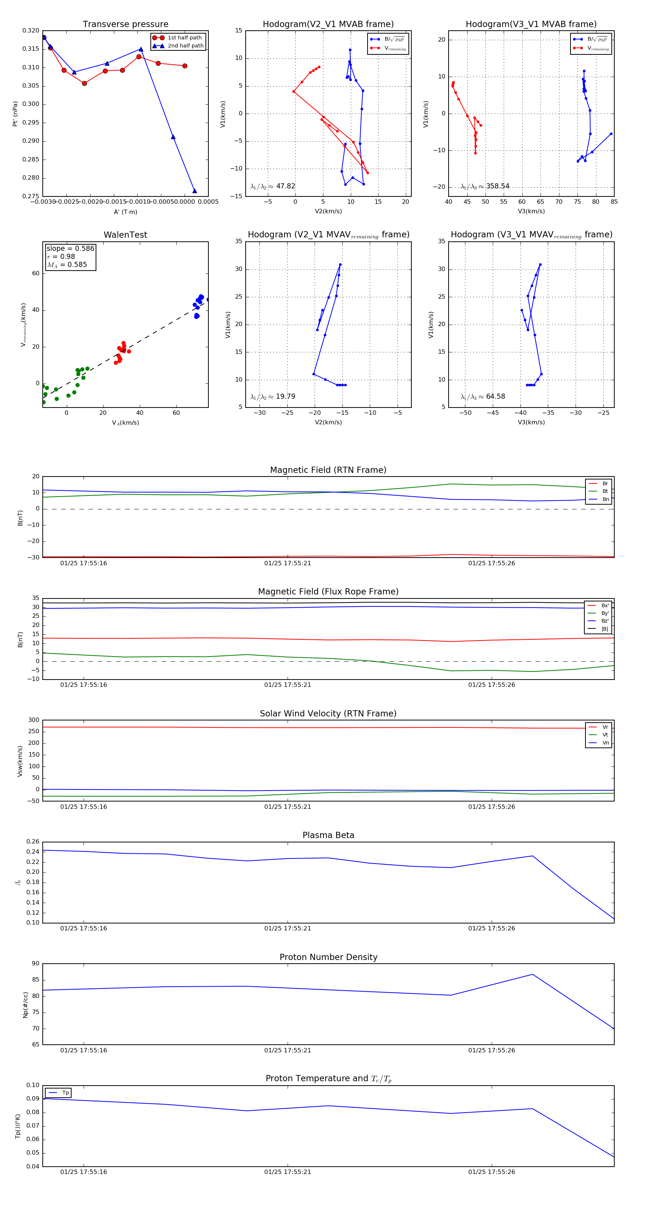The width and height of the screenshot is (657, 1205).
Task: Select the "slope = 0.586" annotation
Action: pyautogui.click(x=70, y=248)
